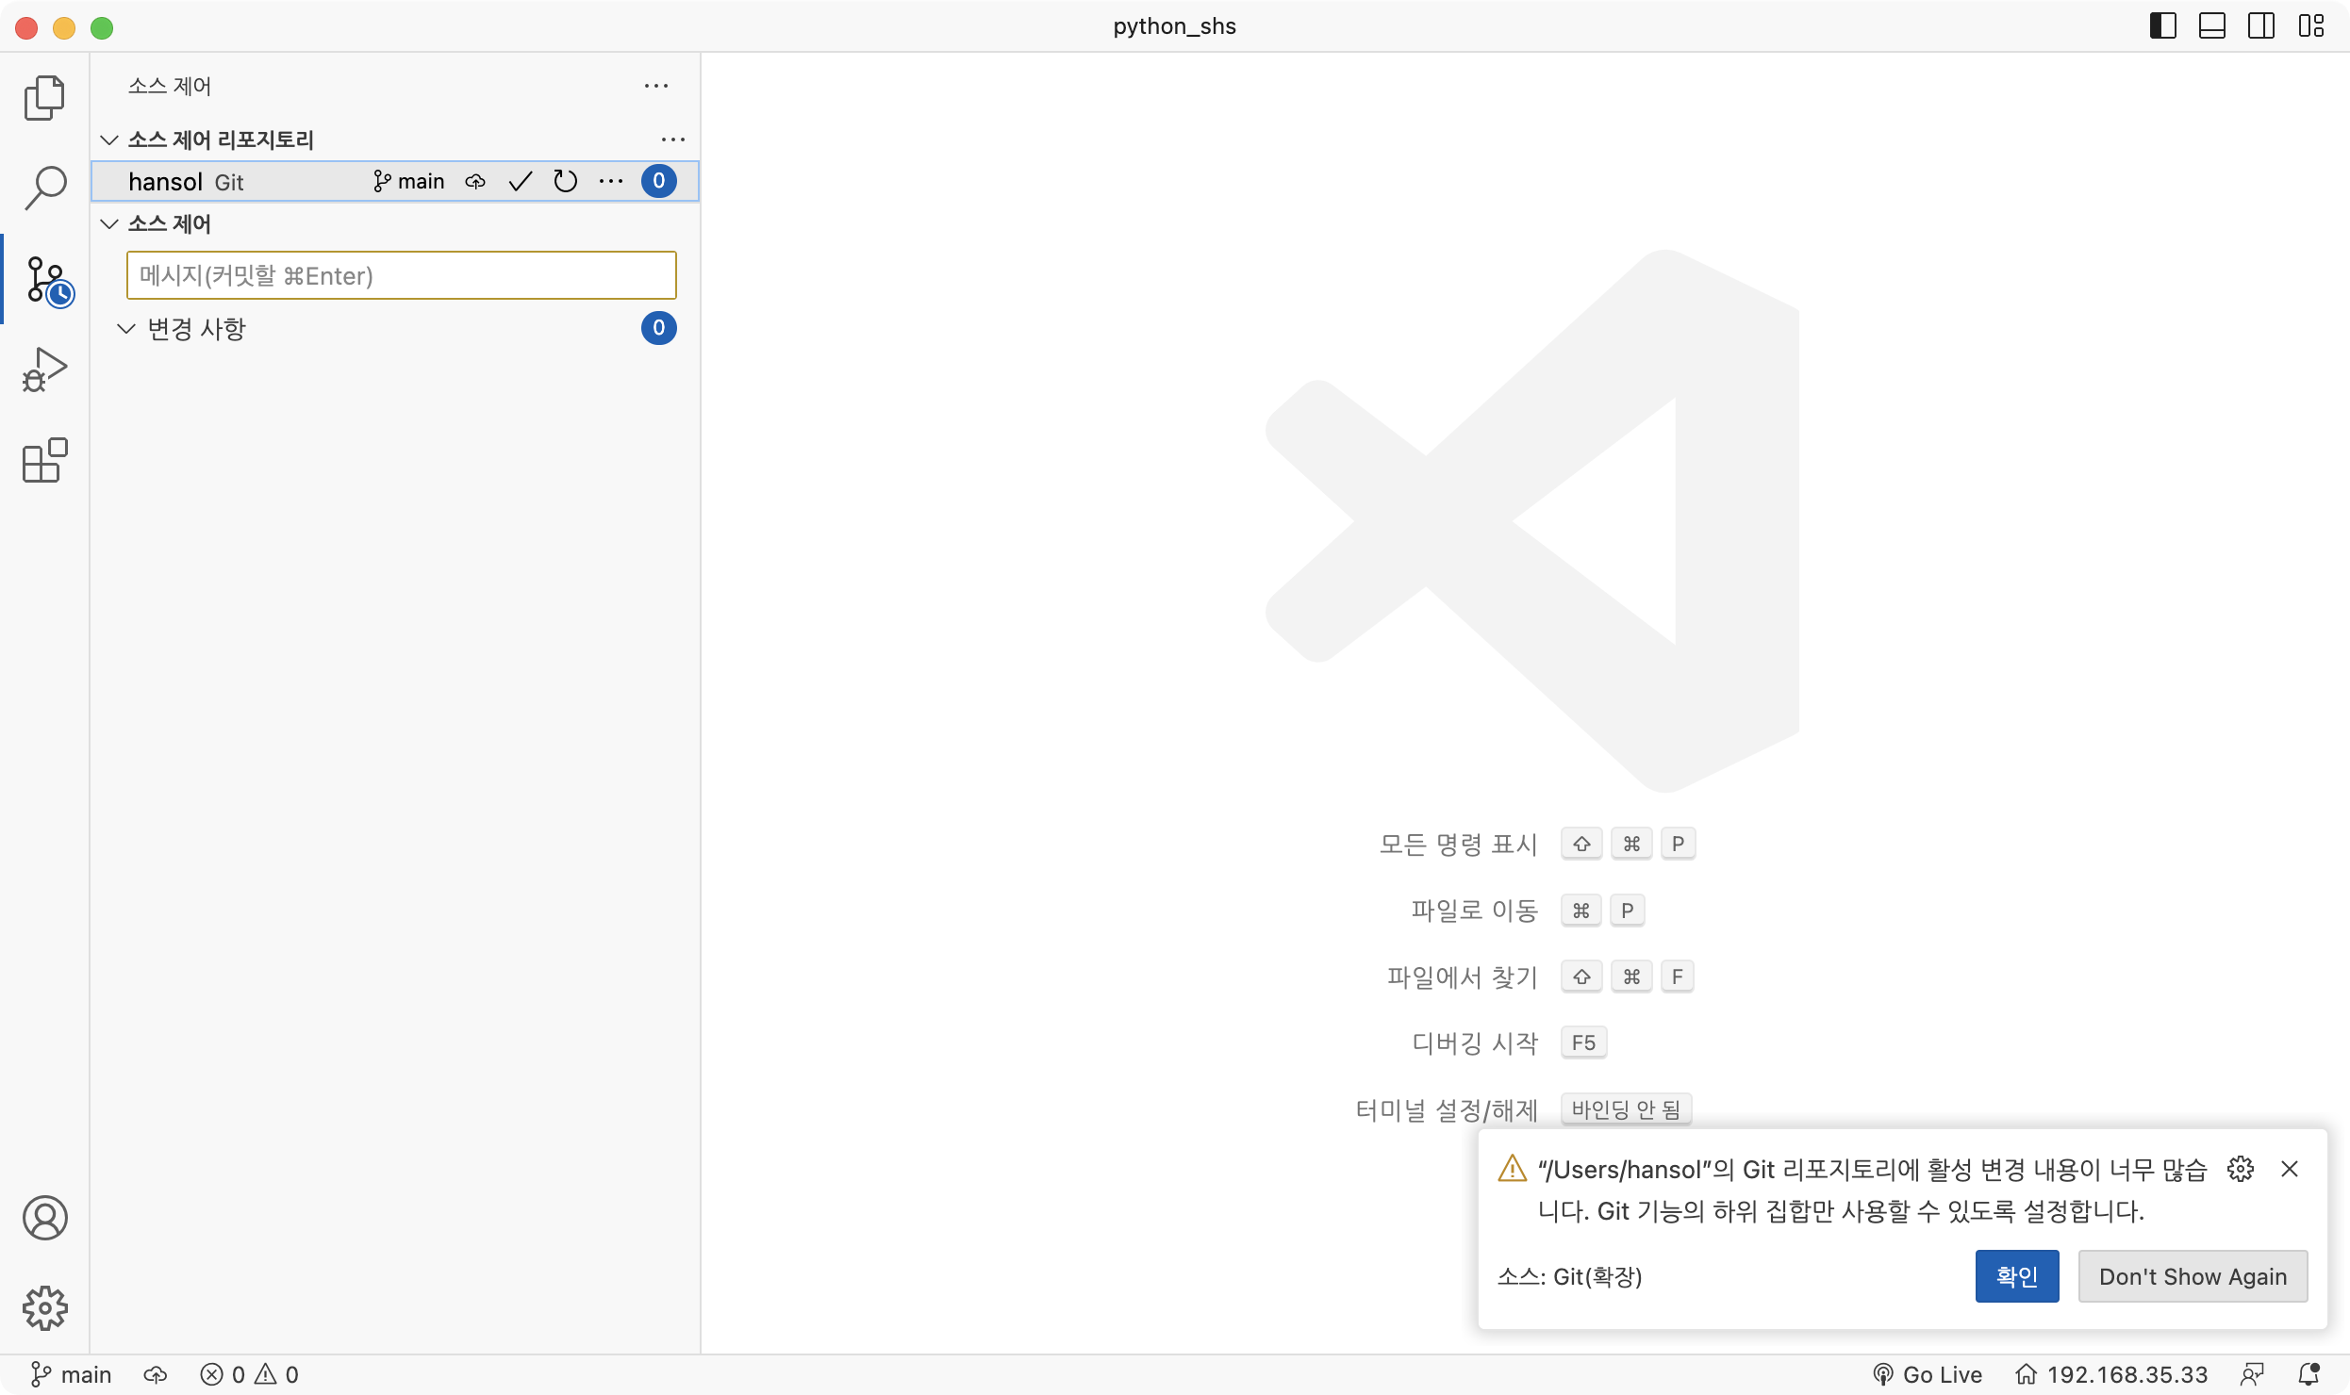Select the hansol Git repository row
2350x1395 pixels.
(395, 181)
